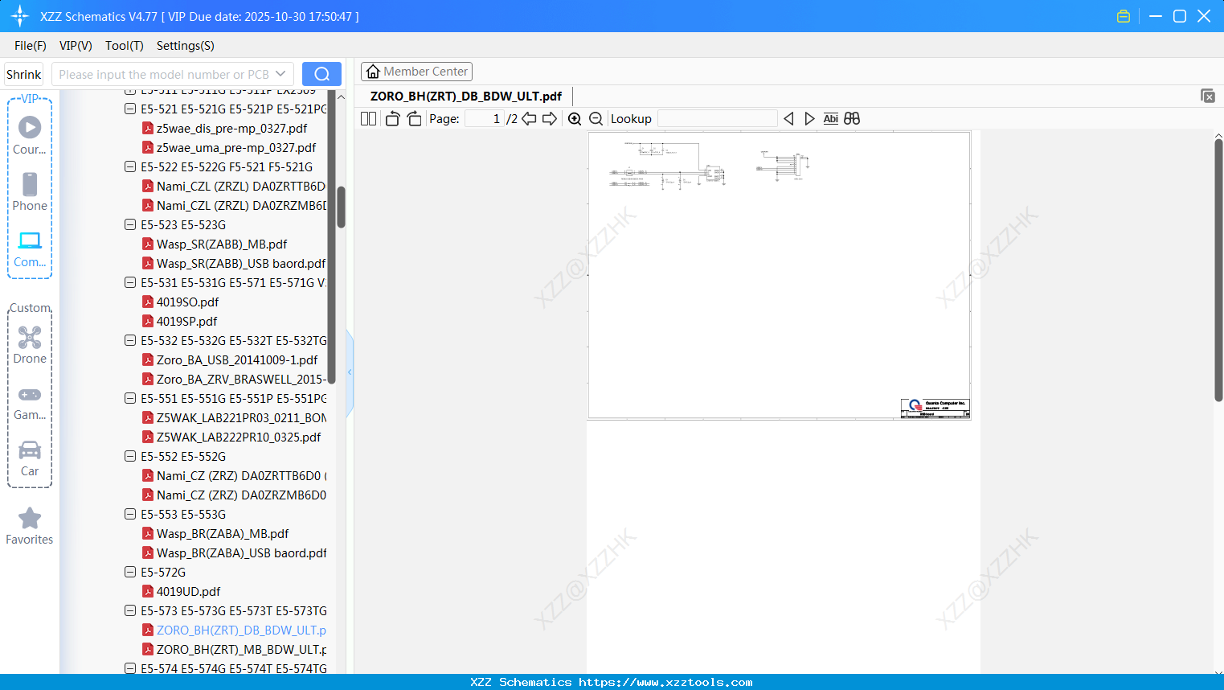Screen dimensions: 1224x690
Task: Open 4019SO.pdf
Action: (x=187, y=302)
